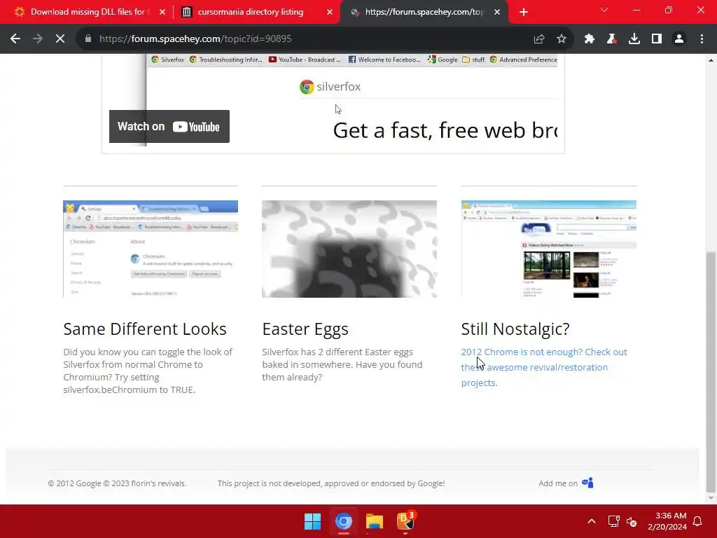Open a new tab
Screen dimensions: 717x538
[x=524, y=12]
